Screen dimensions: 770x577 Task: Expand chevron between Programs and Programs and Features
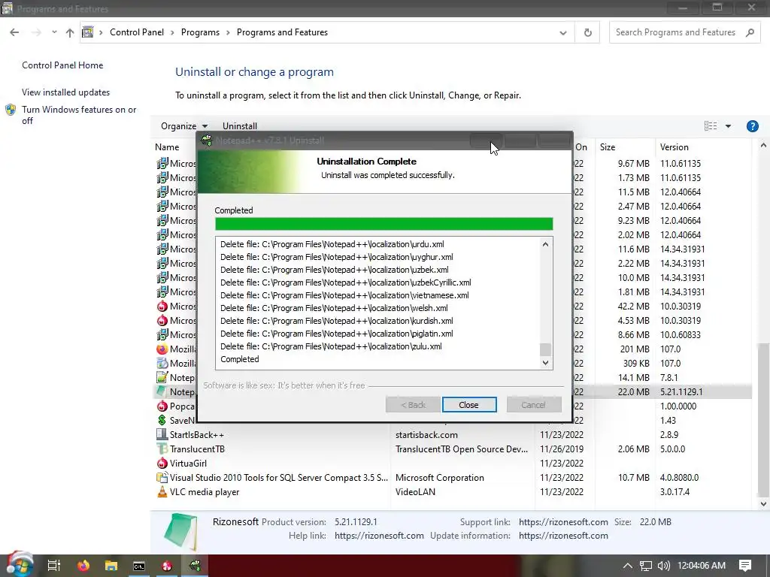pos(229,32)
